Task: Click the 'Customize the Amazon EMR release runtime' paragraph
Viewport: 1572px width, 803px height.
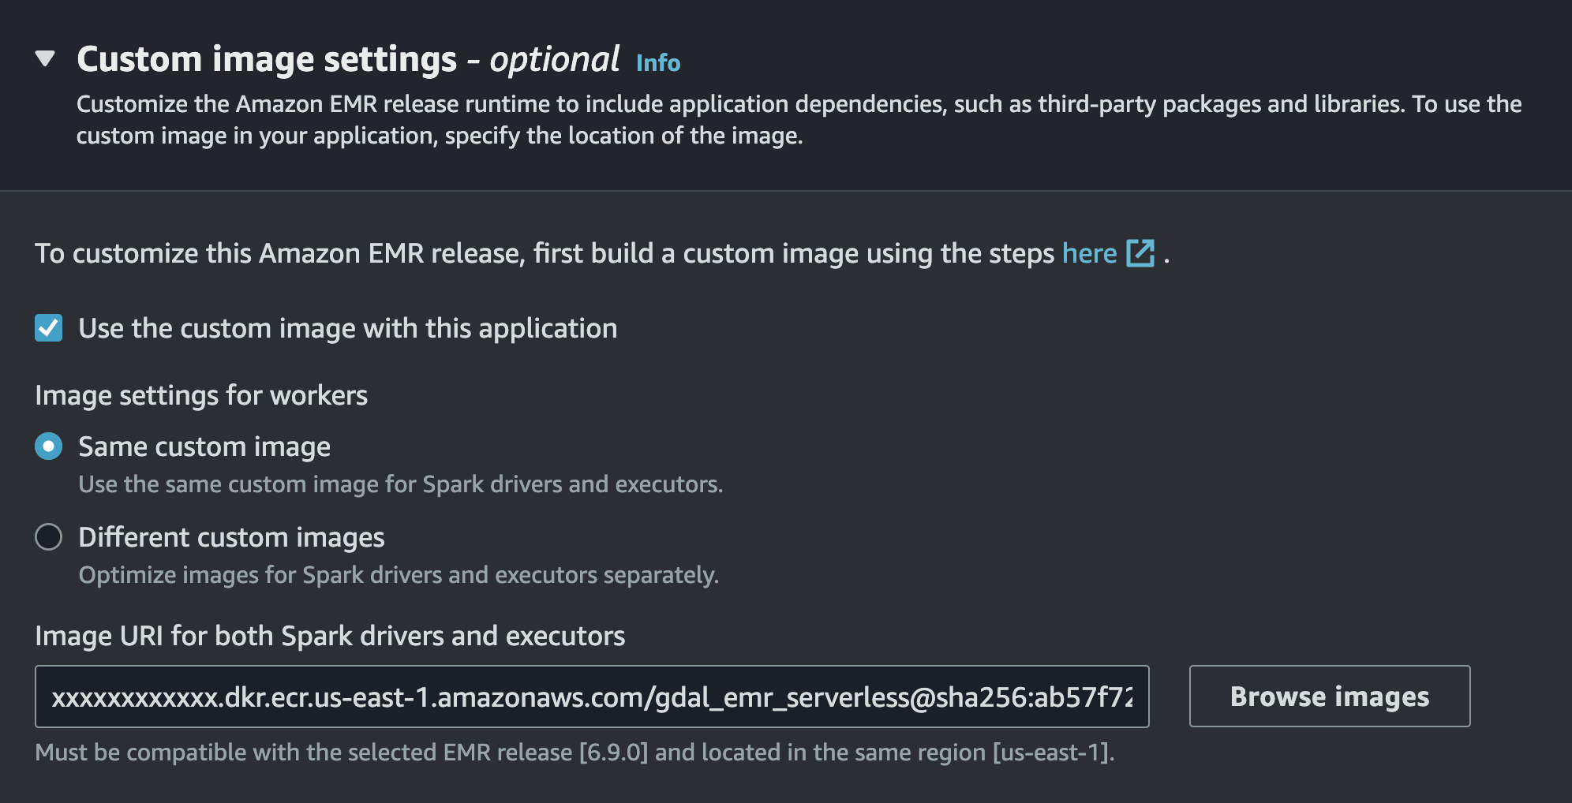Action: (x=797, y=119)
